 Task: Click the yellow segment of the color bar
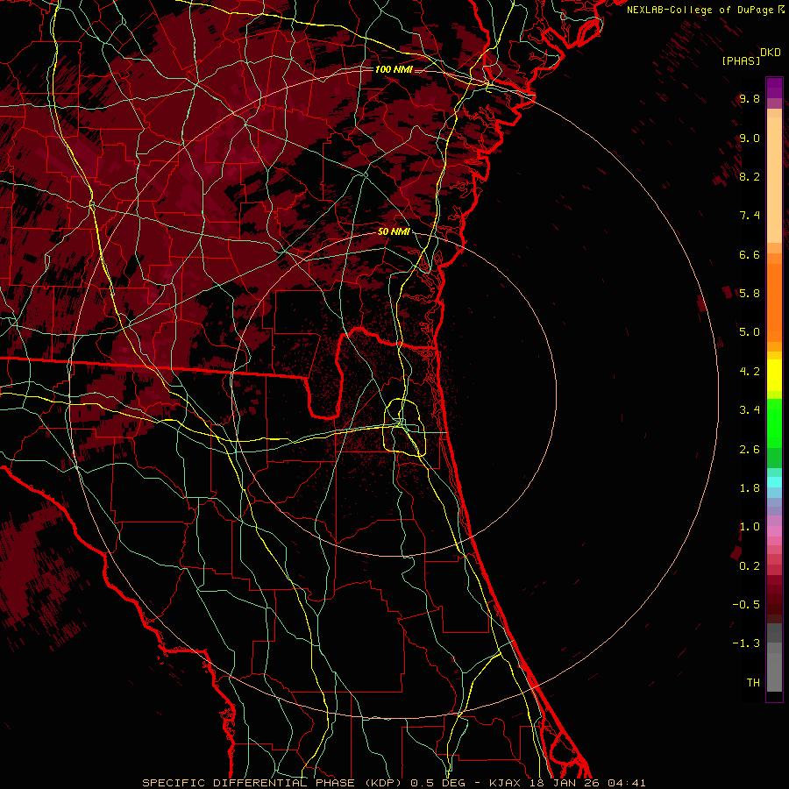(774, 375)
